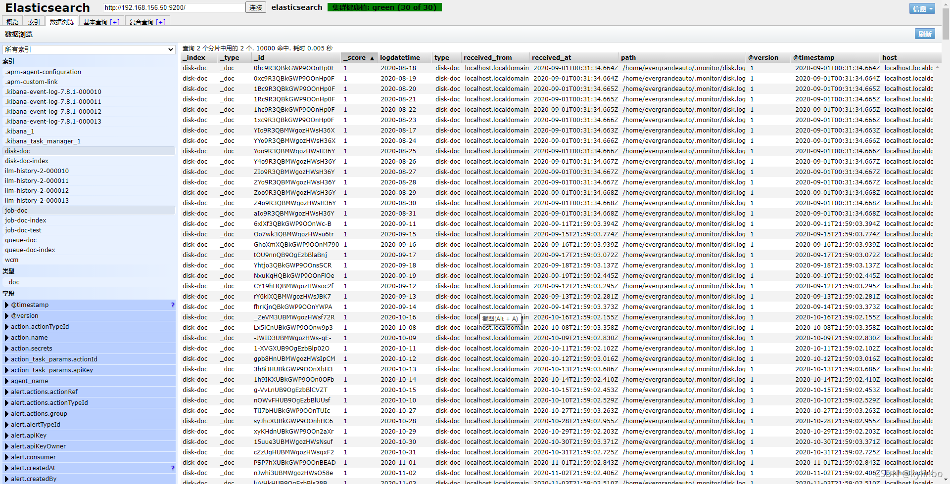950x484 pixels.
Task: Switch to the 概览 tab
Action: coord(12,22)
